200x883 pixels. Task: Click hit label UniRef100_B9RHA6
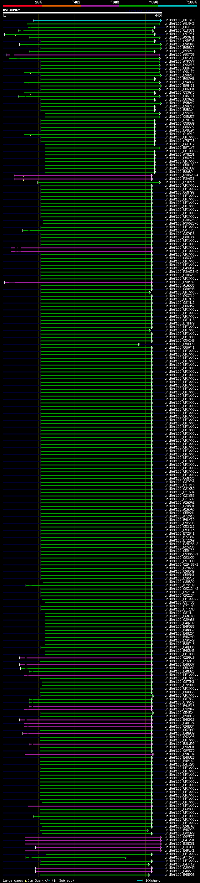point(179,44)
